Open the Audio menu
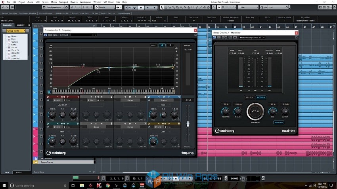The image size is (337, 189). [x=30, y=2]
